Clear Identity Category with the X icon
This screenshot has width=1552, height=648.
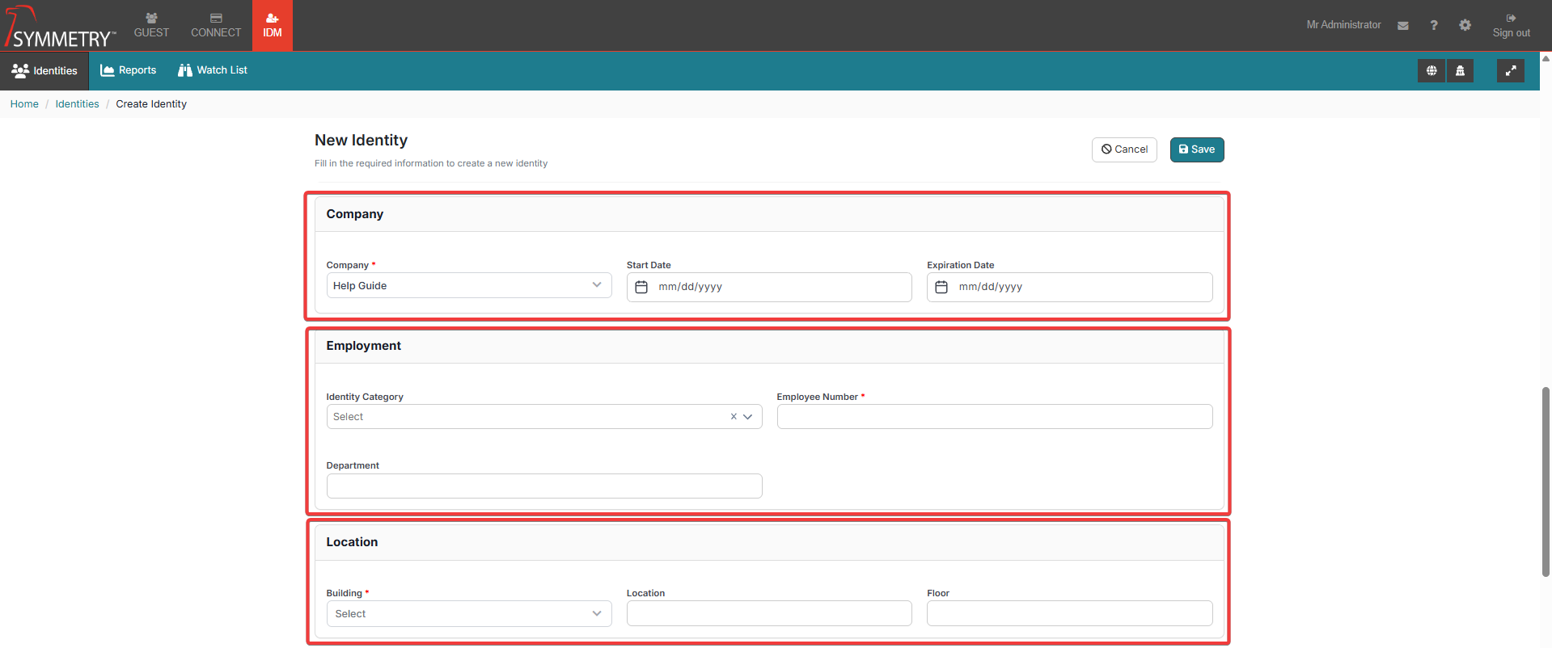(734, 417)
